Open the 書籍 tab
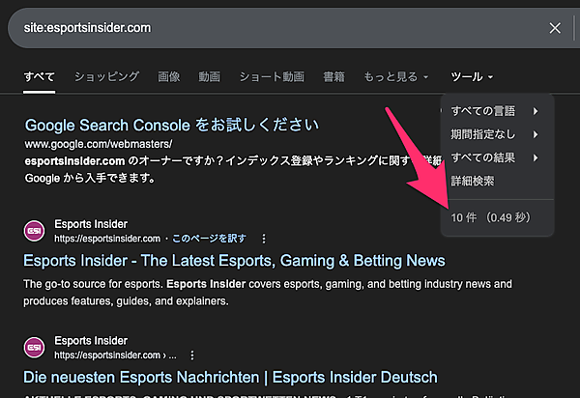This screenshot has height=398, width=580. 334,77
